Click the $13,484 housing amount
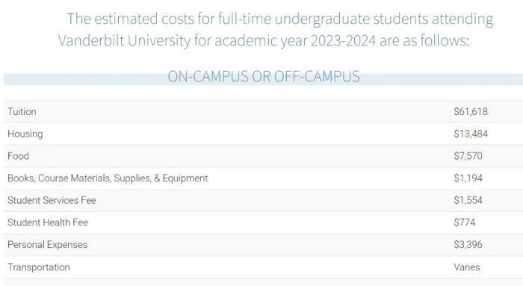The image size is (523, 286). tap(471, 134)
